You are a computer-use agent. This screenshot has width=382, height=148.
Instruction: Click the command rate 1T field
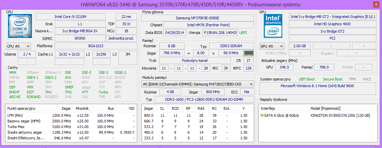(248, 61)
